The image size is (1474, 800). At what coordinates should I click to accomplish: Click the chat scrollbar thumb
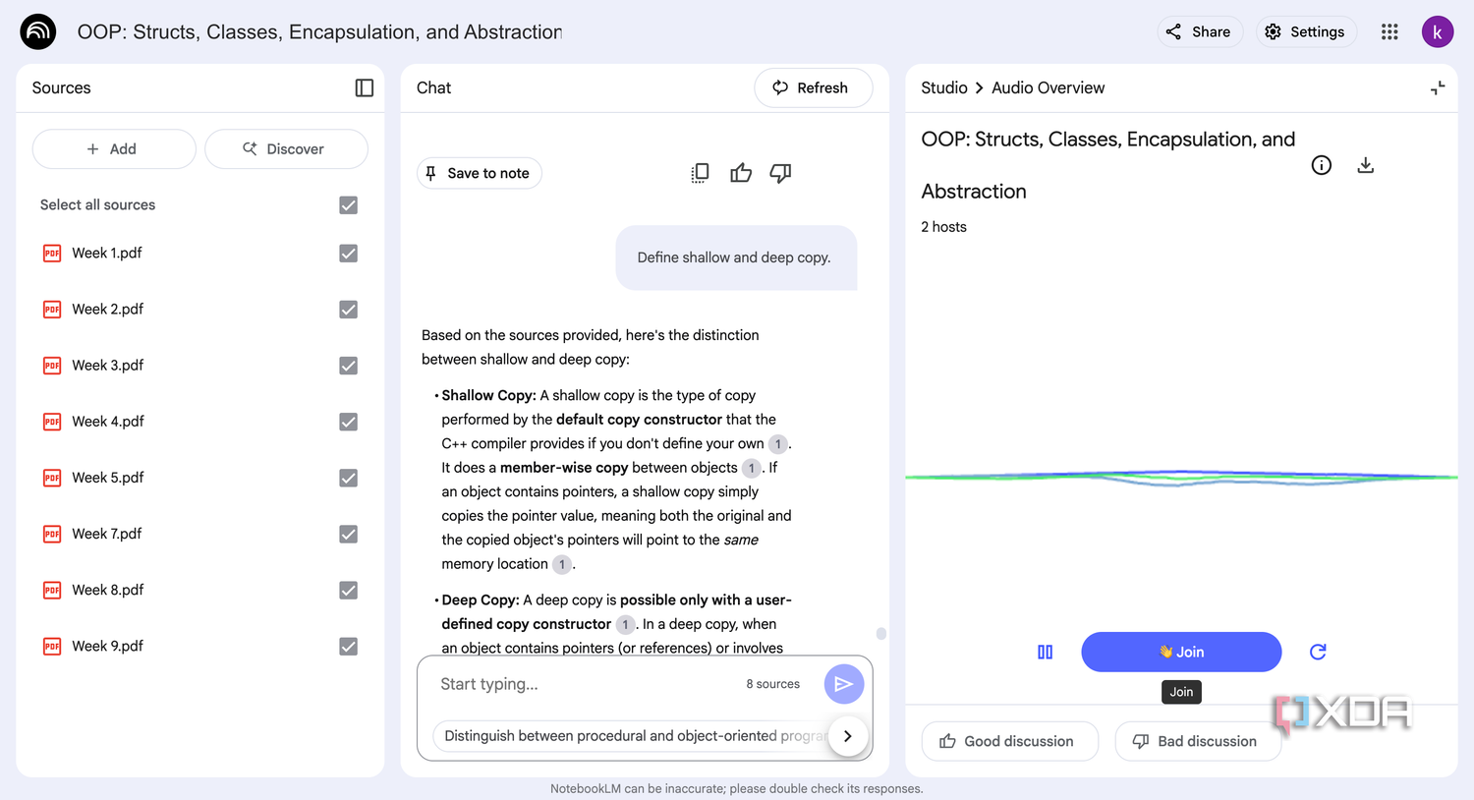coord(881,634)
